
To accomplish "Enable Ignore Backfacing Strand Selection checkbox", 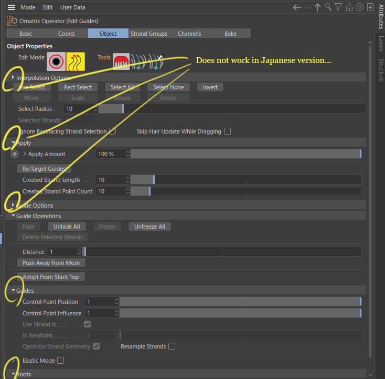I will (x=112, y=131).
